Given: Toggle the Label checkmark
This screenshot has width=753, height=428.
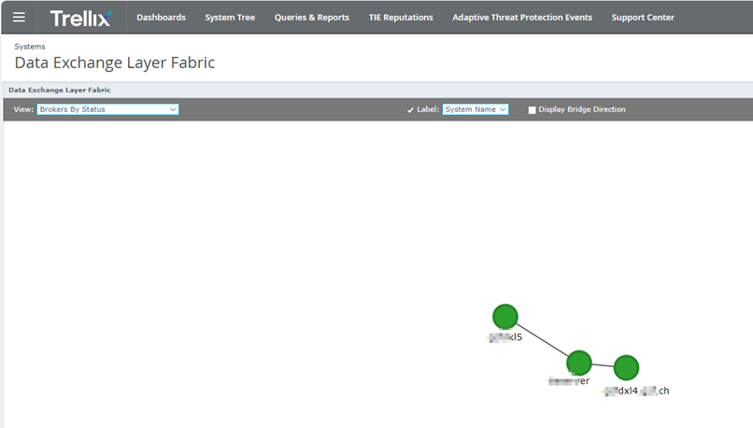Looking at the screenshot, I should pyautogui.click(x=410, y=110).
